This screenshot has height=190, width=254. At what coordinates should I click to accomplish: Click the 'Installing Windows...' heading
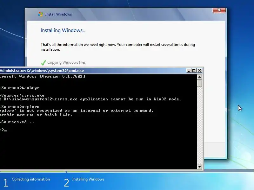(63, 30)
